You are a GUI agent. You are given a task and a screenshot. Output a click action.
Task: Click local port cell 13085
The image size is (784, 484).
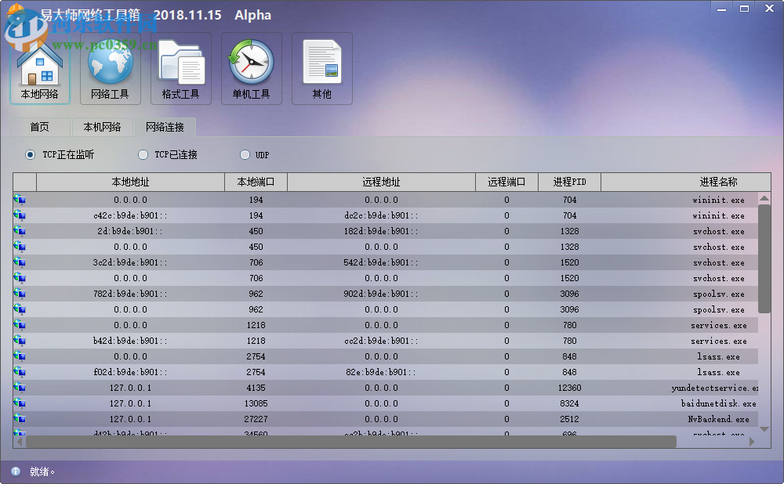tap(256, 403)
